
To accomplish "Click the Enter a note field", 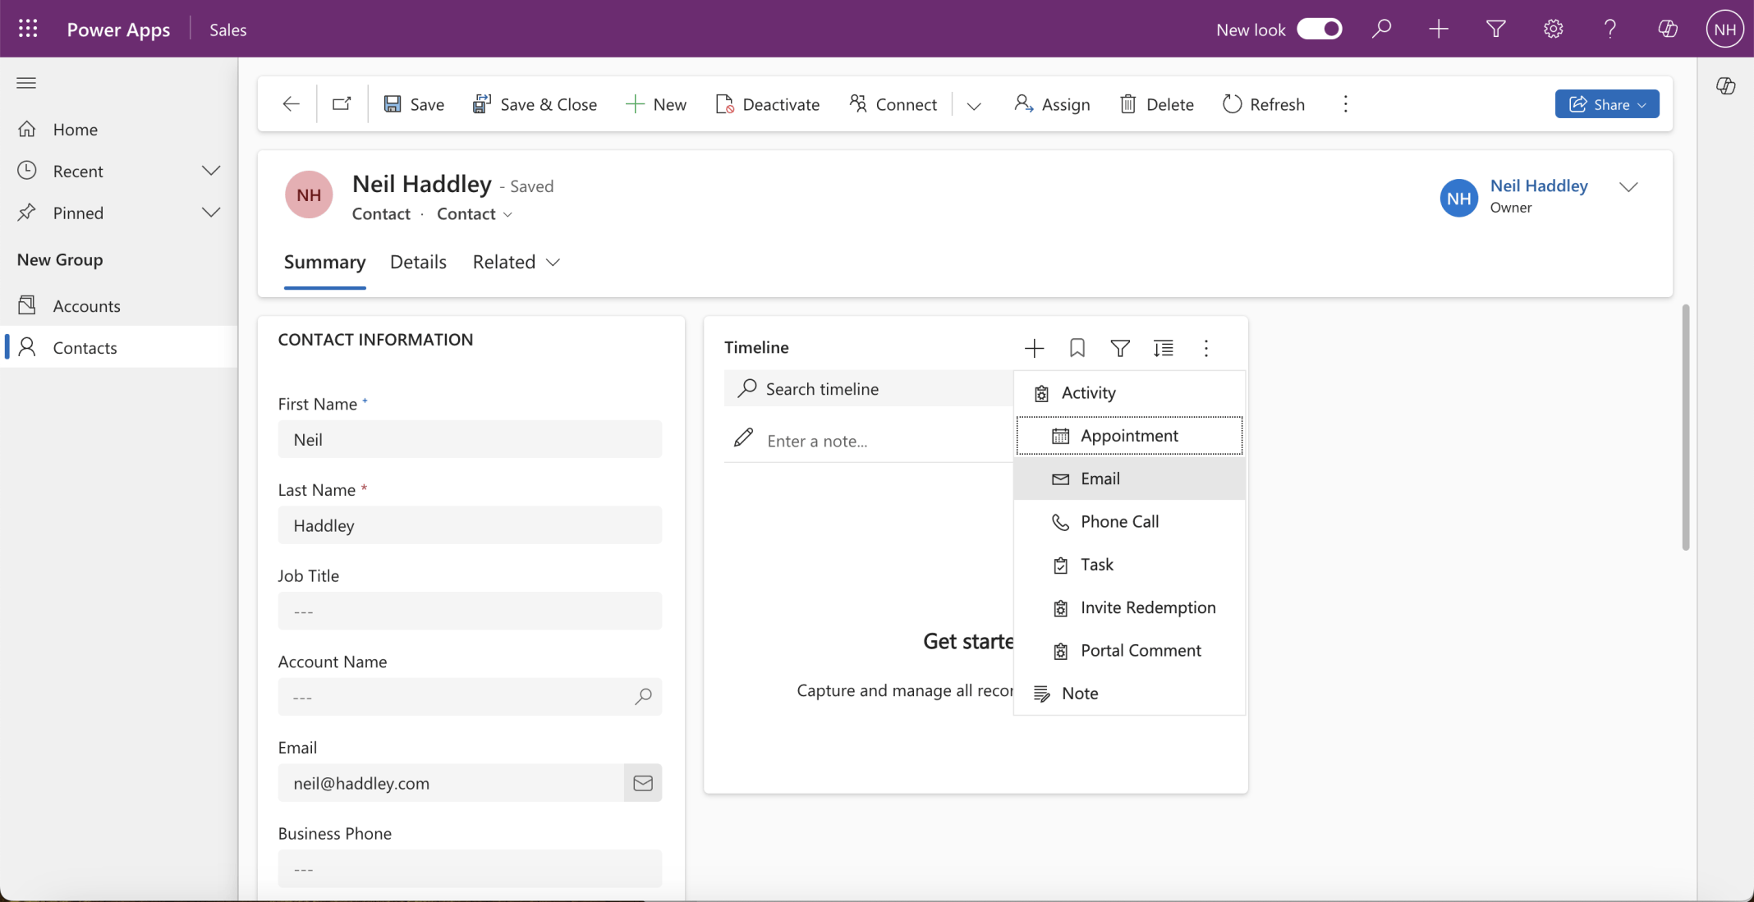I will click(x=862, y=441).
